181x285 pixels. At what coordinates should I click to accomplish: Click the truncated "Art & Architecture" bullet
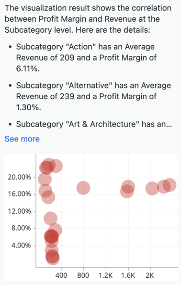coord(94,124)
